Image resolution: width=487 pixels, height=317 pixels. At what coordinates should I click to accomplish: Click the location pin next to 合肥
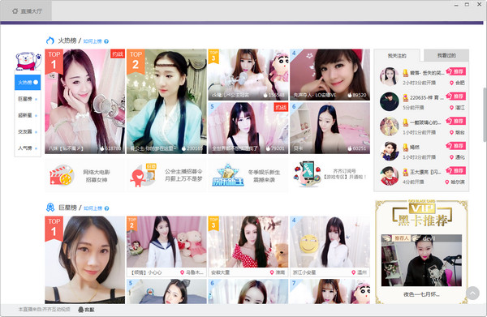451,83
